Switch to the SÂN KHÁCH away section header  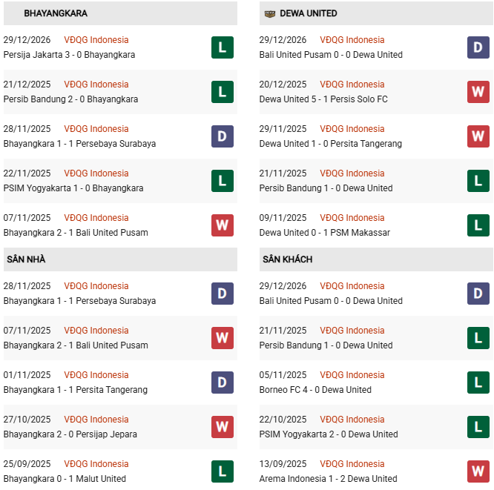click(x=288, y=259)
